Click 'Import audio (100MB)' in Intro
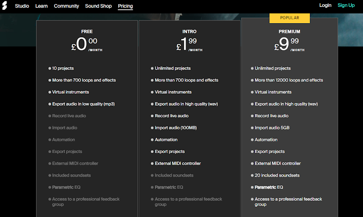Viewport: 363px width, 217px height. pos(178,128)
